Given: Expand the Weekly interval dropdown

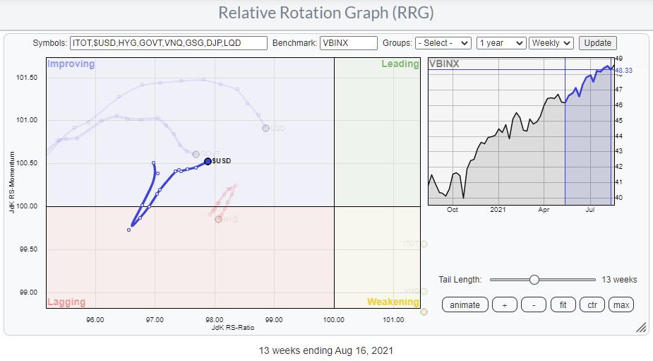Looking at the screenshot, I should click(551, 43).
